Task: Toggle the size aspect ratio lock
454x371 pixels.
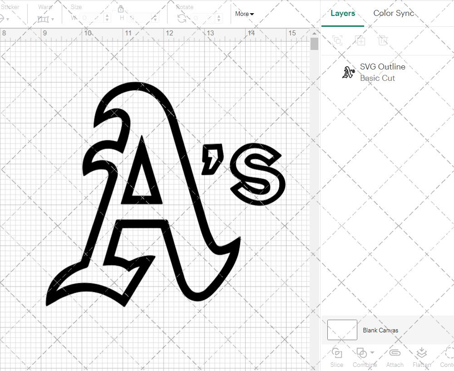Action: (121, 9)
